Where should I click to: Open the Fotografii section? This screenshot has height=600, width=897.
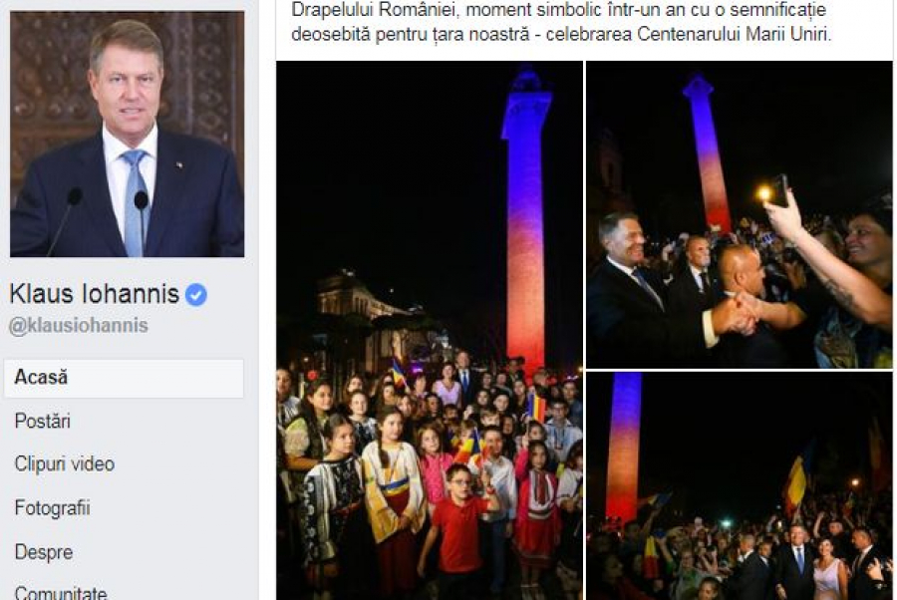point(53,508)
